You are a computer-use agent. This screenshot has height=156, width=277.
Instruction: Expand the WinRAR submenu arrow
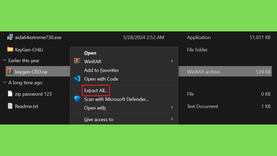pyautogui.click(x=172, y=61)
